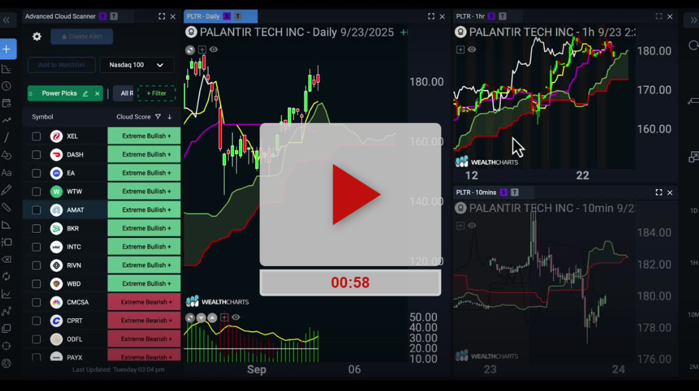Maximize the PLTR 10mins chart panel
Image resolution: width=699 pixels, height=391 pixels.
(659, 192)
